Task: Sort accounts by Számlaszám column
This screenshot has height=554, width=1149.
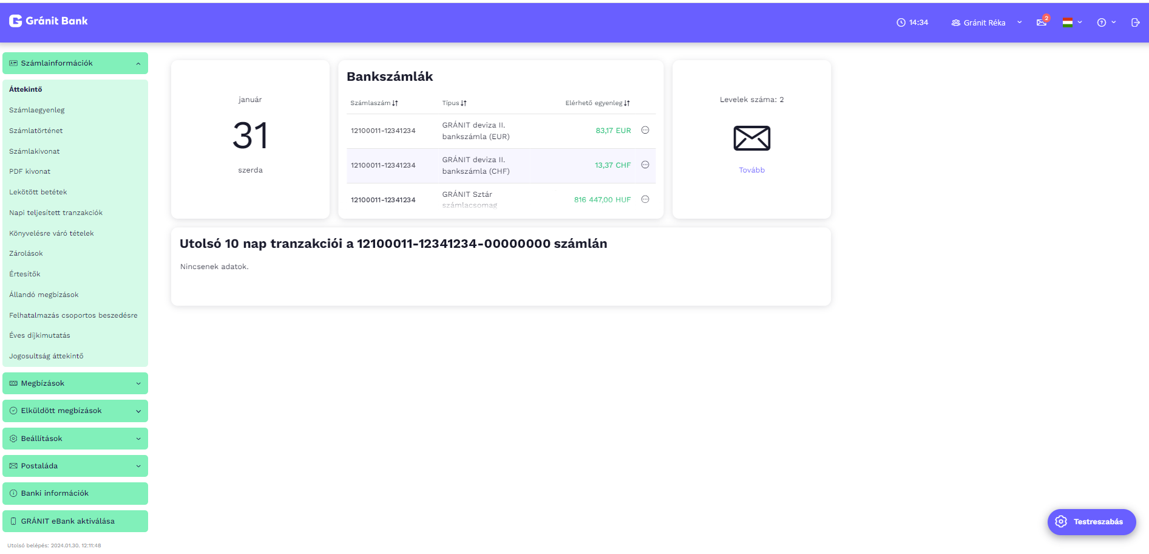Action: (374, 103)
